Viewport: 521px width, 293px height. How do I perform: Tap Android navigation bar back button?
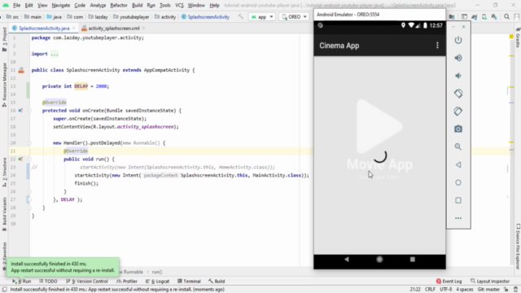point(347,259)
